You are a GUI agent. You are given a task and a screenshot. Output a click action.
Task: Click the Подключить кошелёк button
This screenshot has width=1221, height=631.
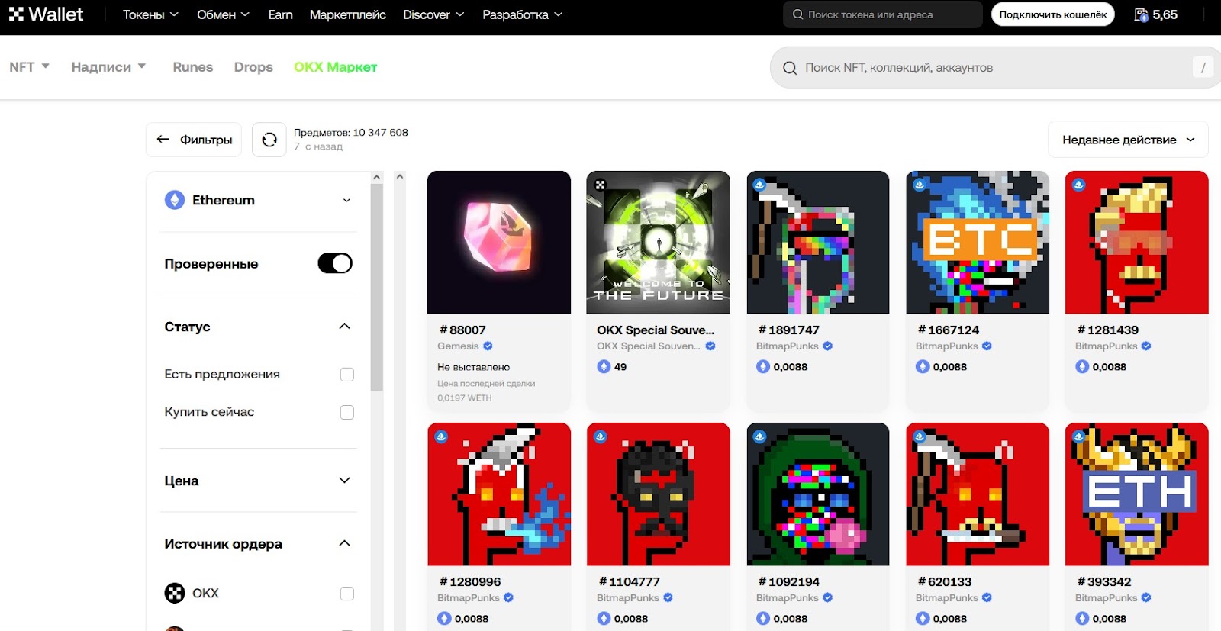pos(1052,14)
